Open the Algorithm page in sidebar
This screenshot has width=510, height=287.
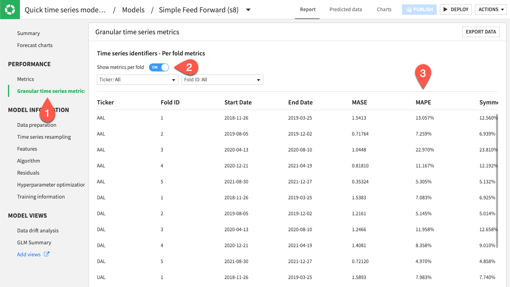click(29, 161)
